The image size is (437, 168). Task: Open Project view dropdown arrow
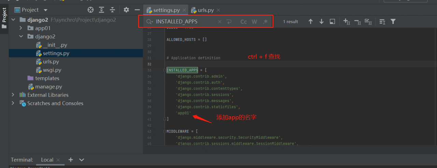pos(45,10)
